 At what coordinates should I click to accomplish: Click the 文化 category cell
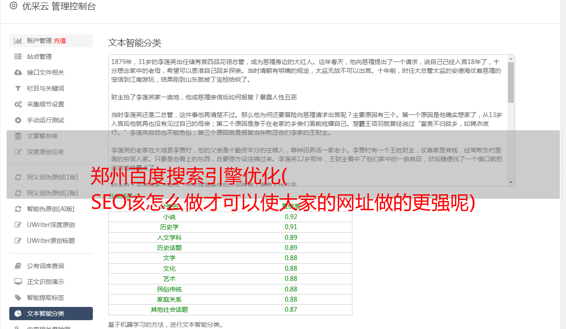(169, 268)
